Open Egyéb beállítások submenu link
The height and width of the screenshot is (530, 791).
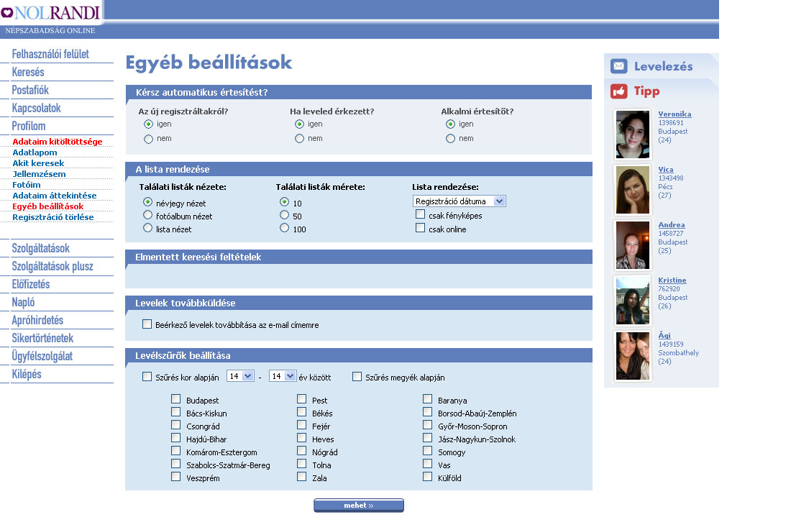(x=48, y=206)
